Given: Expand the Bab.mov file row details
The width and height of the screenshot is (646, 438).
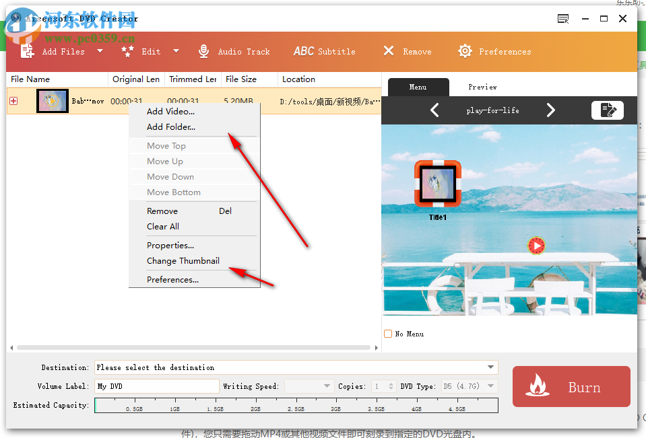Looking at the screenshot, I should point(13,100).
